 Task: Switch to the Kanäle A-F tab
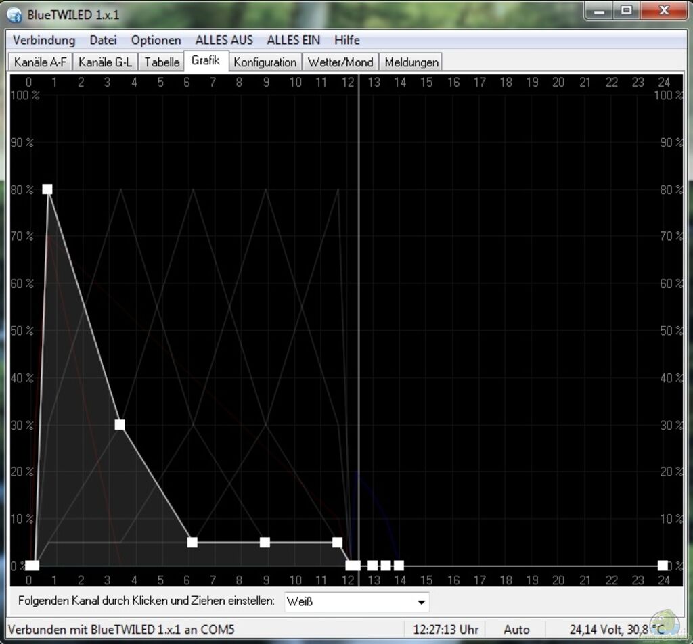(41, 62)
